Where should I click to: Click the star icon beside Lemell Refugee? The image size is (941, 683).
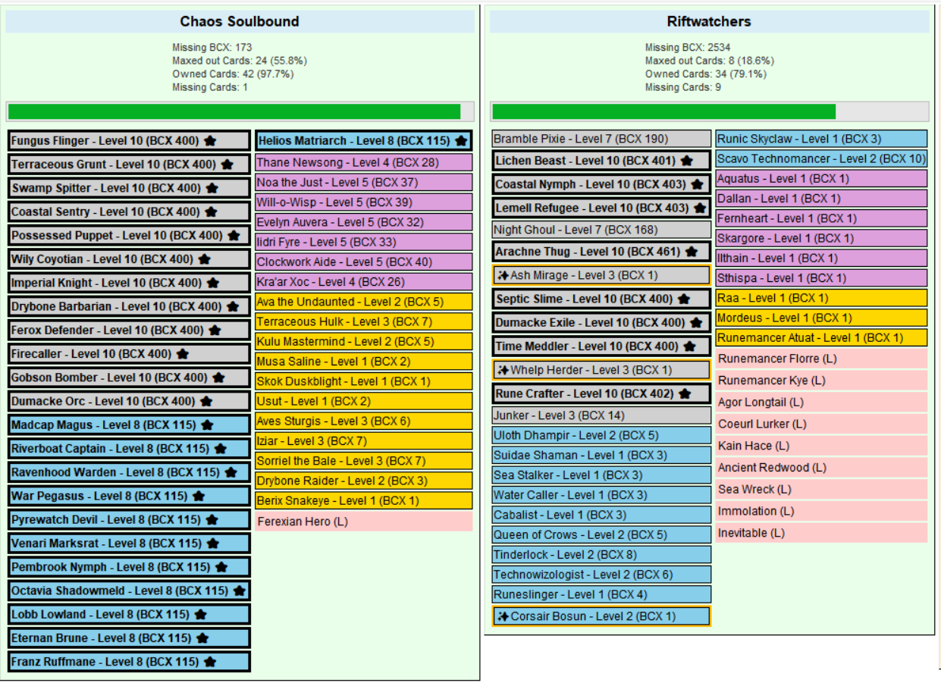point(700,208)
